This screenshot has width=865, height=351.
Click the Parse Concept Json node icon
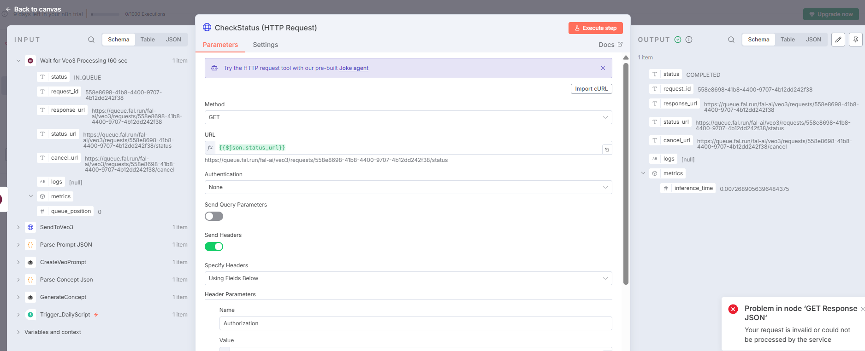[30, 280]
